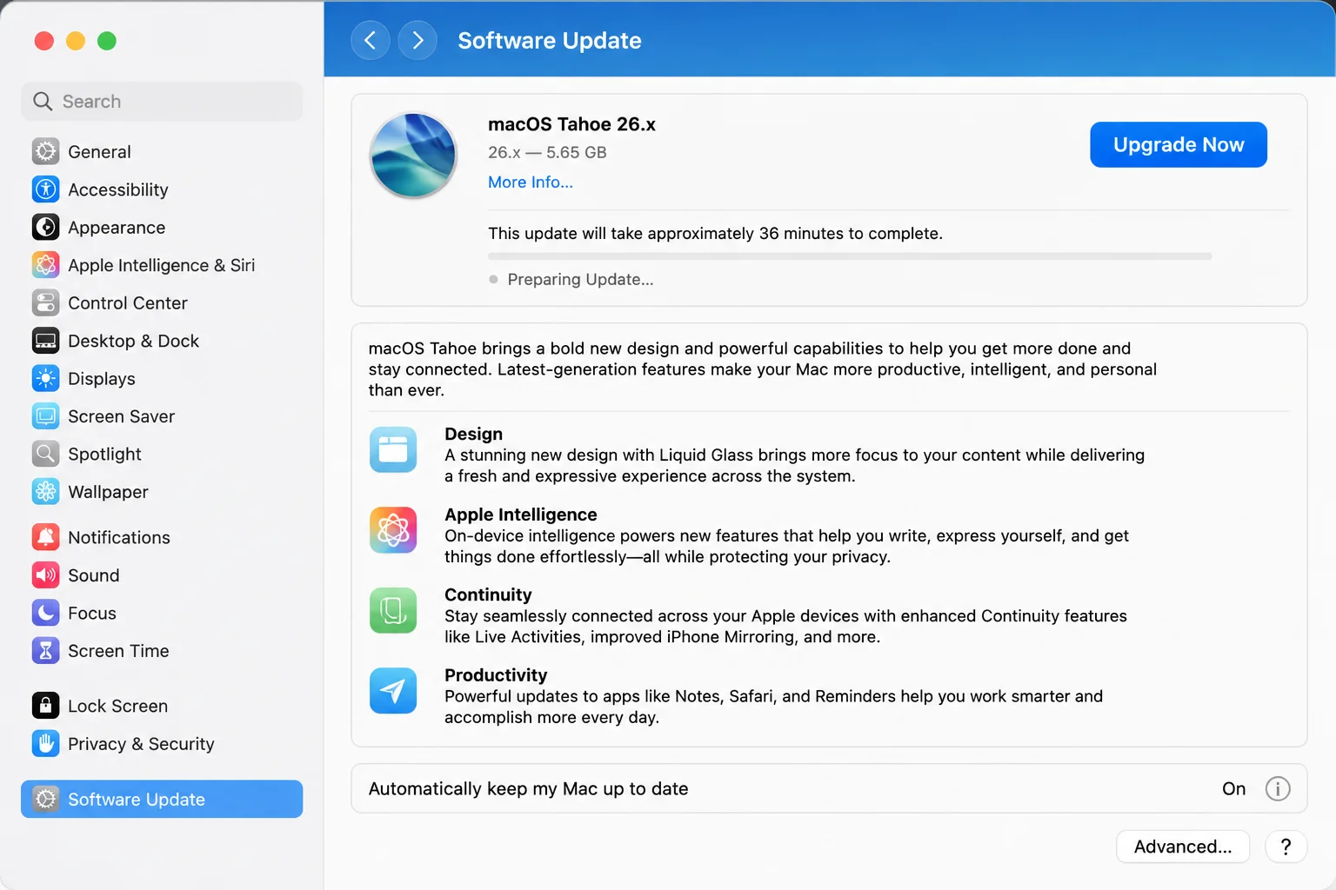The image size is (1336, 890).
Task: Click the Focus moon icon
Action: coord(46,613)
